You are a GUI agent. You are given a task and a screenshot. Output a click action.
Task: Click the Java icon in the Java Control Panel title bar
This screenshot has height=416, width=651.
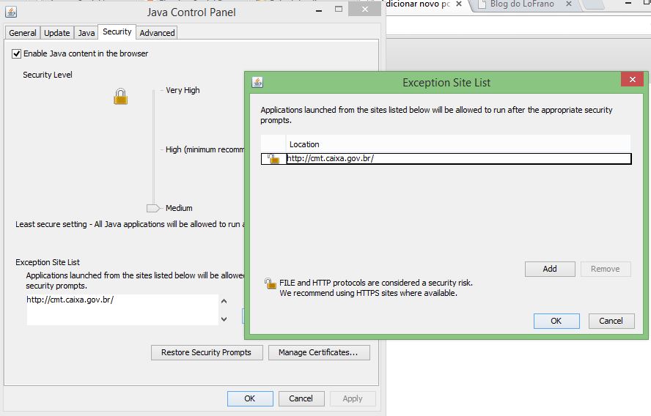11,12
